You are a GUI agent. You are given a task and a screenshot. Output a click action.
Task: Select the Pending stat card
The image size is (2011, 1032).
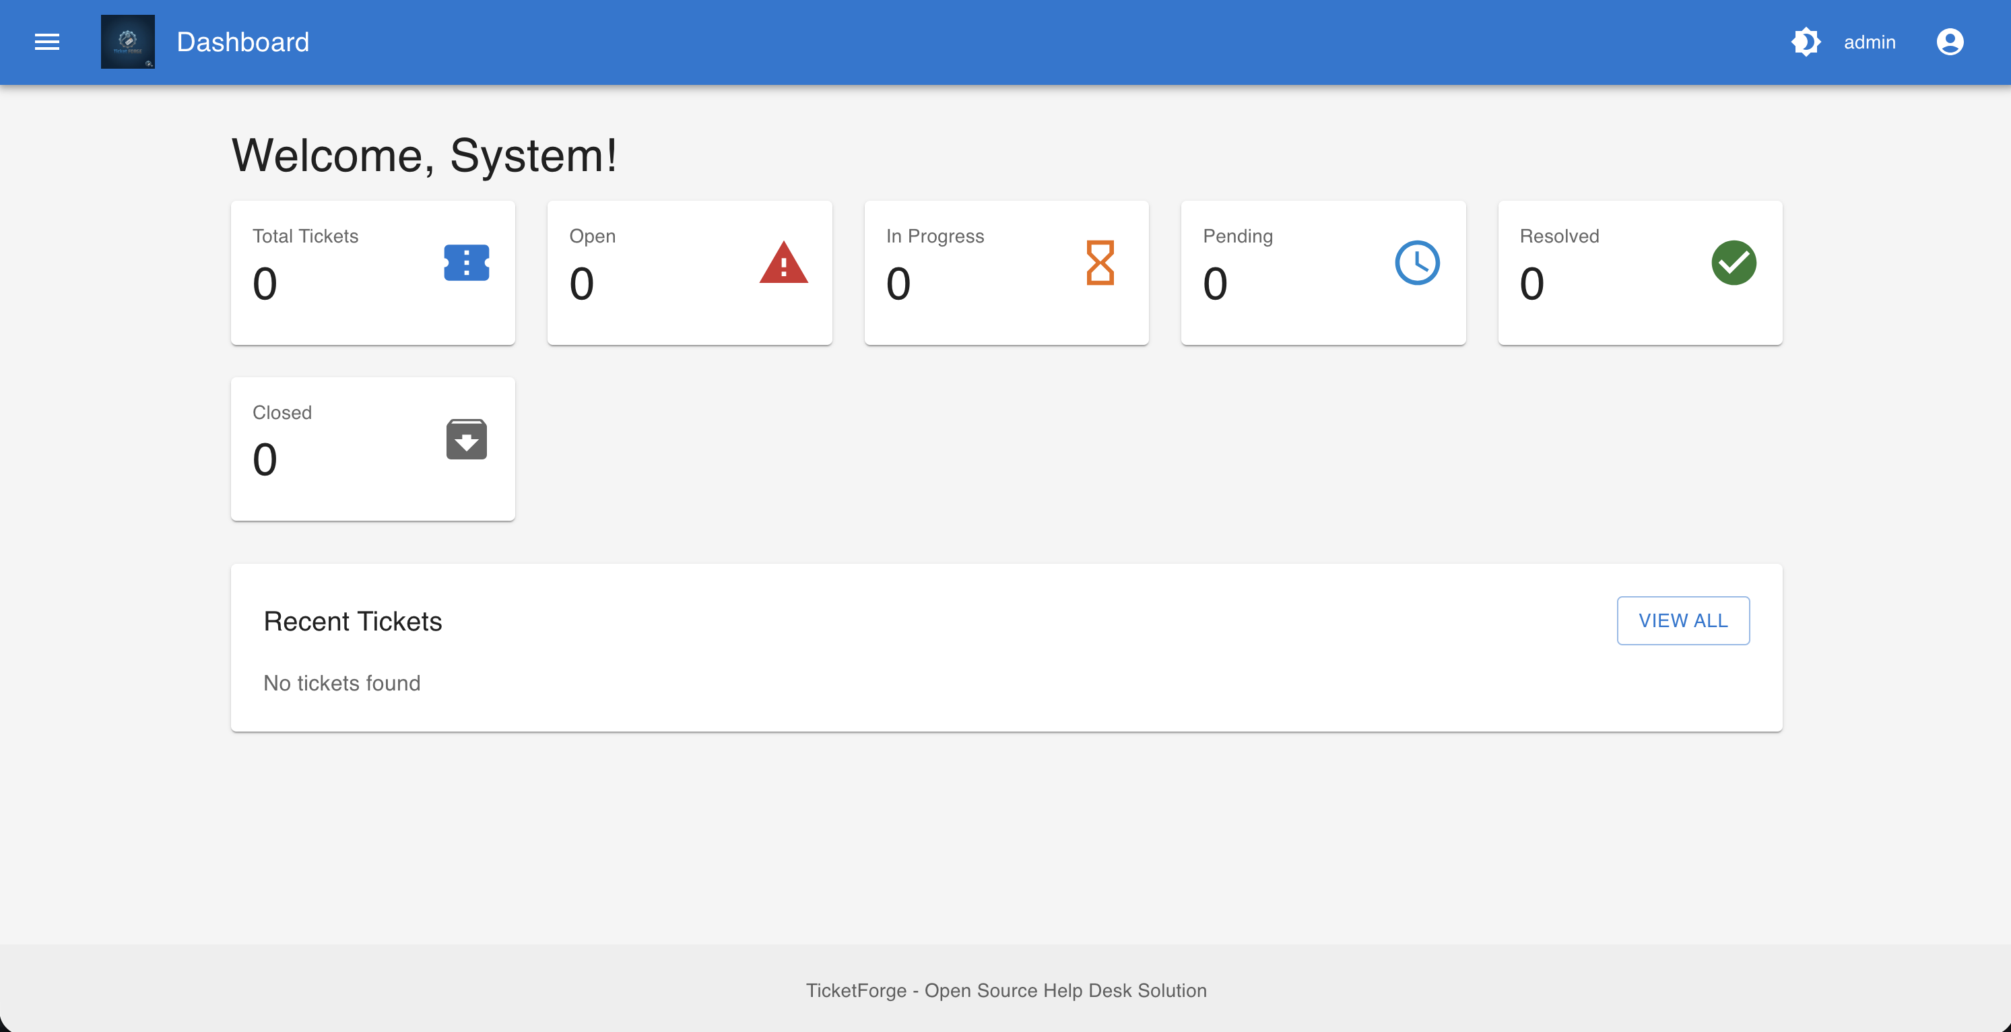(x=1323, y=272)
